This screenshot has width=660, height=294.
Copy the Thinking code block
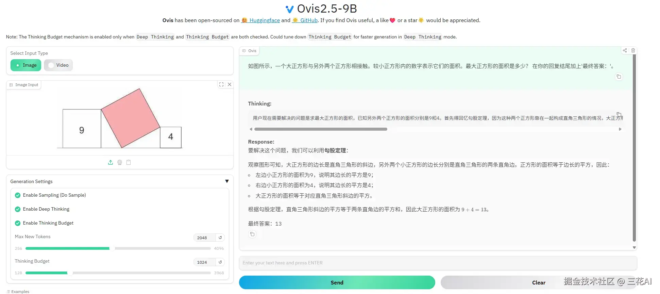pyautogui.click(x=619, y=114)
